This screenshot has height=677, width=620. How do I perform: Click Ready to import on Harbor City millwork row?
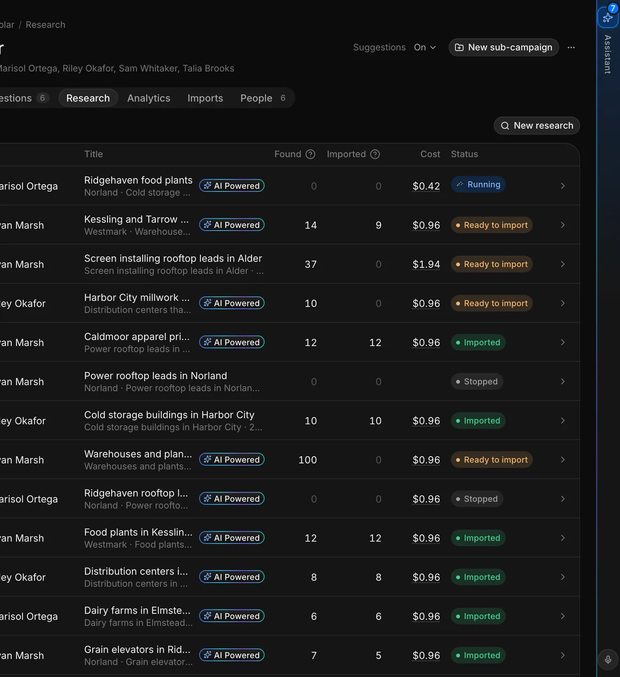click(491, 303)
